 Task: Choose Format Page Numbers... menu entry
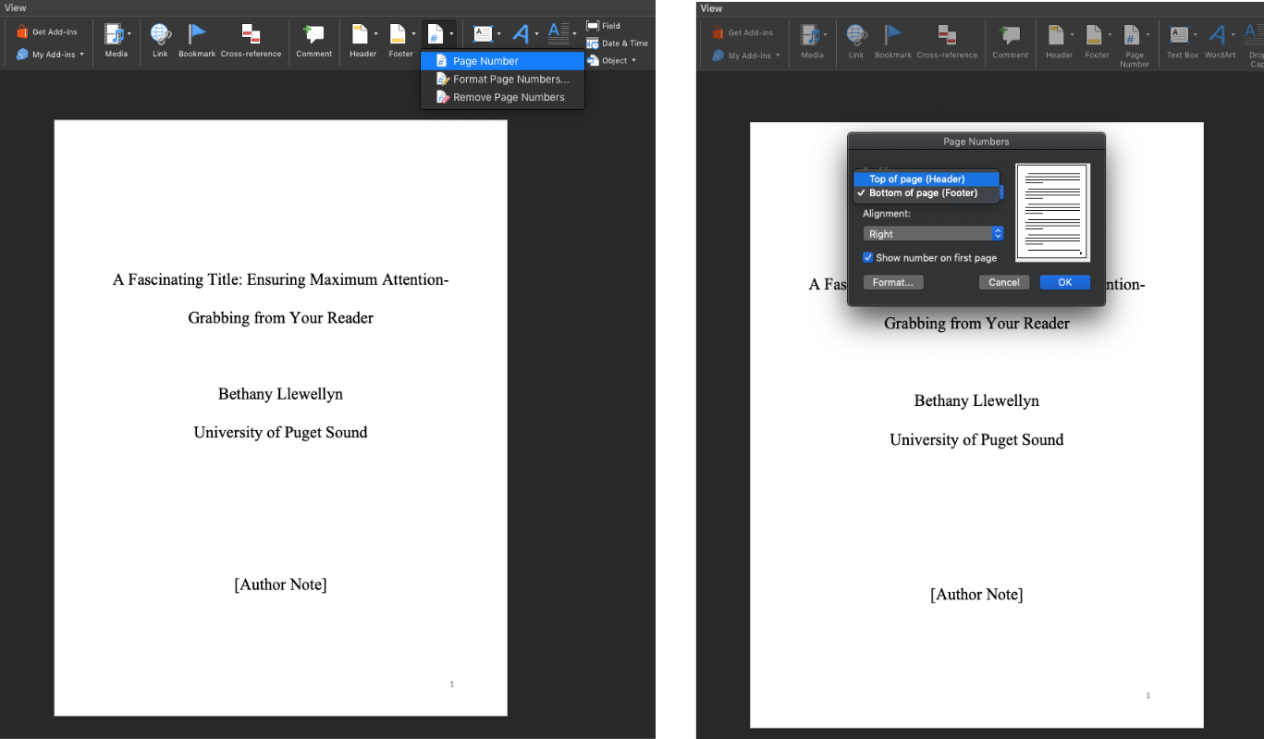pyautogui.click(x=502, y=80)
